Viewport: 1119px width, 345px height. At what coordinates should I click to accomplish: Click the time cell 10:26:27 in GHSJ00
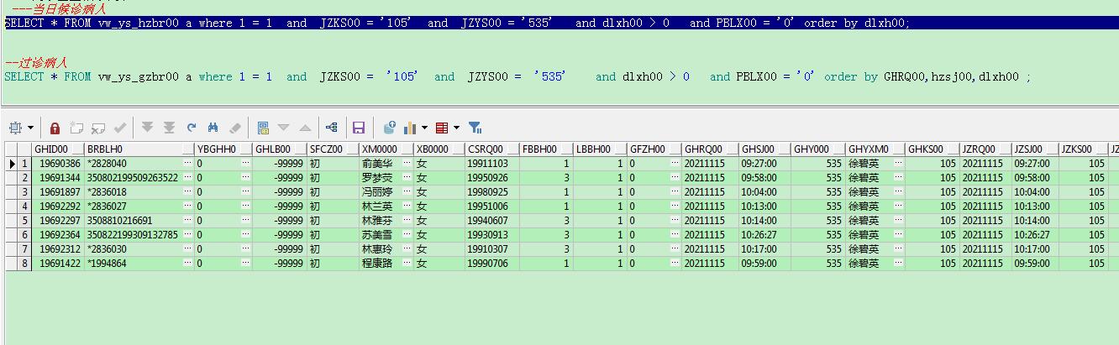tap(764, 235)
